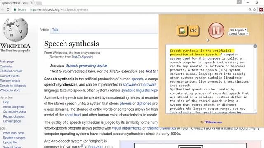Viewport: 264px width, 148px height.
Task: Open Contents in sidebar
Action: click(x=6, y=67)
